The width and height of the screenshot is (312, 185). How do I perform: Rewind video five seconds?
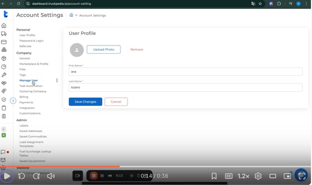[21, 176]
